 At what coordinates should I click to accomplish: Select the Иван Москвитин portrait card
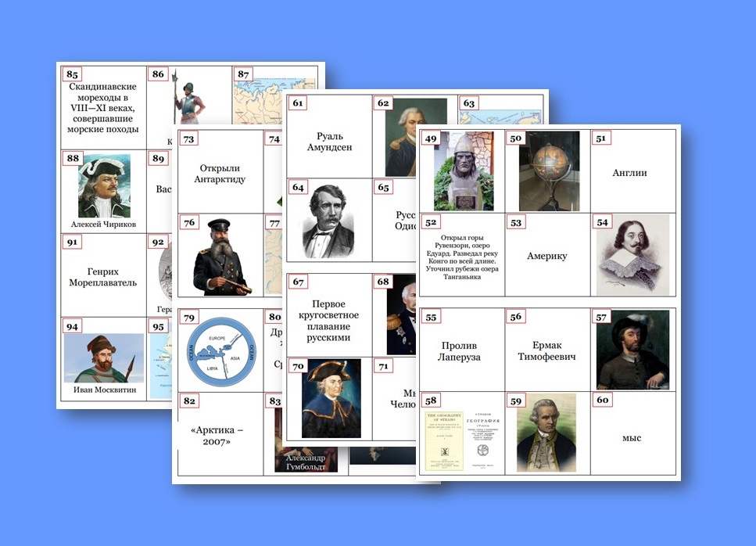coord(104,358)
